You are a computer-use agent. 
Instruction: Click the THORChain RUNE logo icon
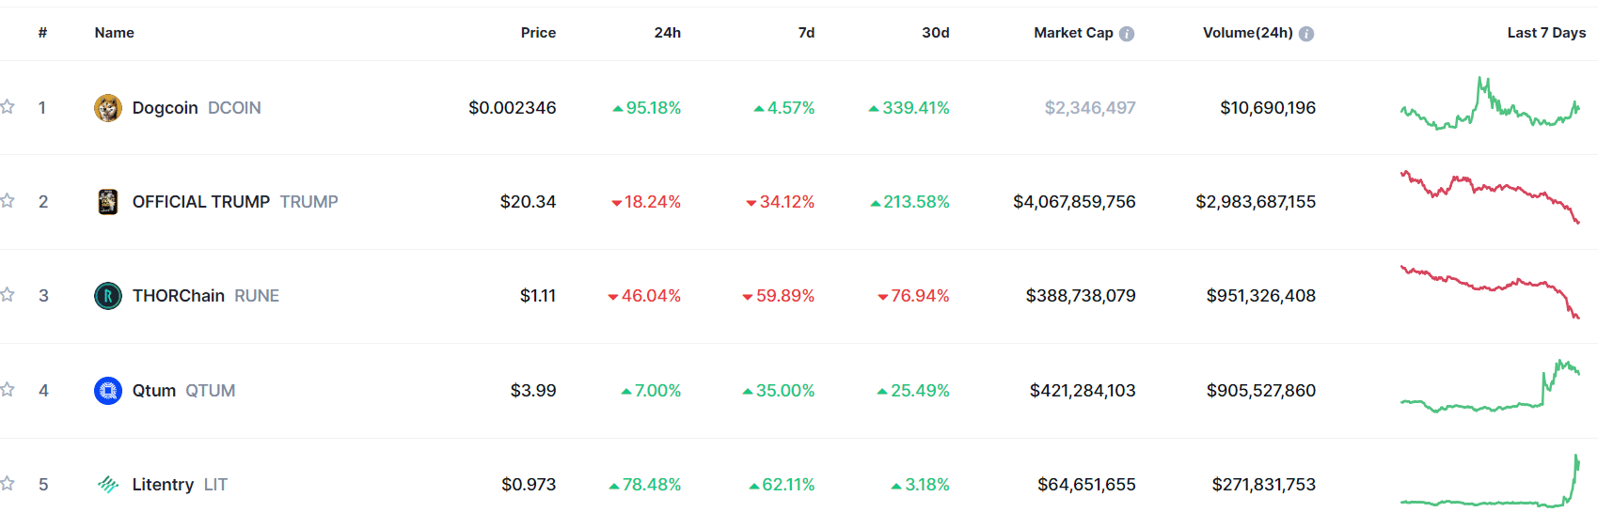pos(108,296)
